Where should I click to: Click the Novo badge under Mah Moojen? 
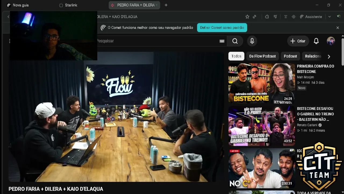[302, 88]
